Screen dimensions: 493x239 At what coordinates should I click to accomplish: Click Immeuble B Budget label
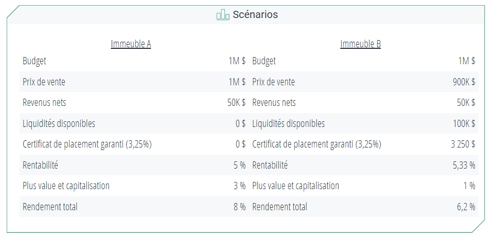(264, 61)
